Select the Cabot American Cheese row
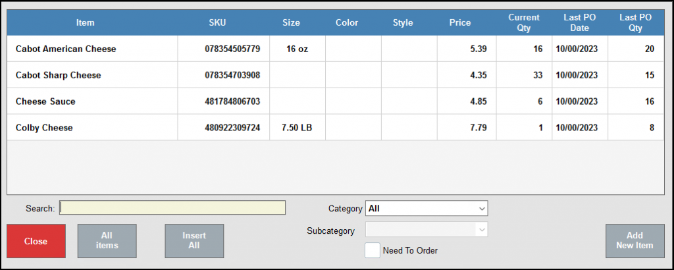 [x=336, y=49]
